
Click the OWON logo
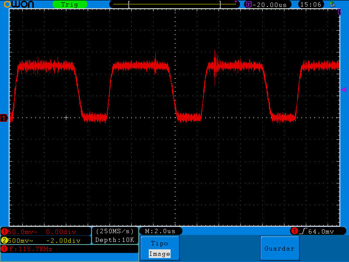(x=19, y=4)
